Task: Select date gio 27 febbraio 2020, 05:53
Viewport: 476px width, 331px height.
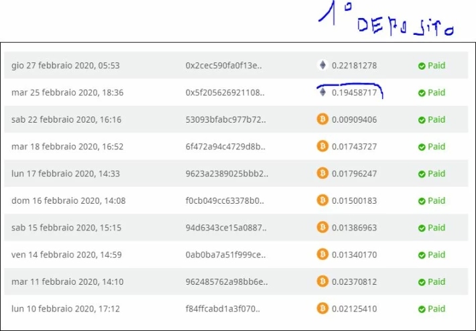Action: point(66,66)
